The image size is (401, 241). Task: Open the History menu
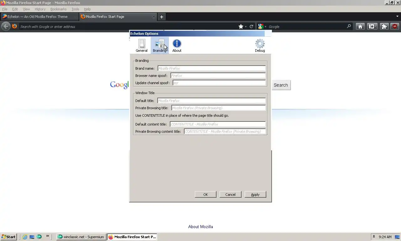pyautogui.click(x=40, y=9)
